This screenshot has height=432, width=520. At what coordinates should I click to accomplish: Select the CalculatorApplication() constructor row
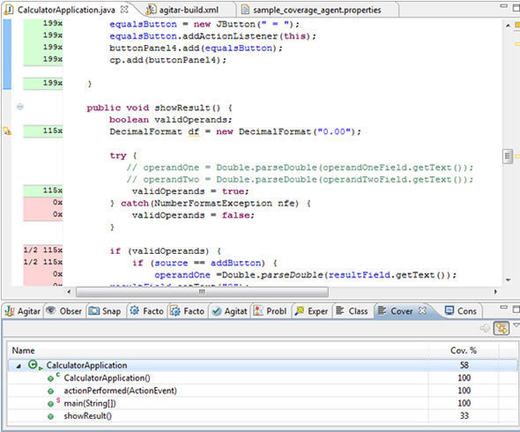(262, 378)
